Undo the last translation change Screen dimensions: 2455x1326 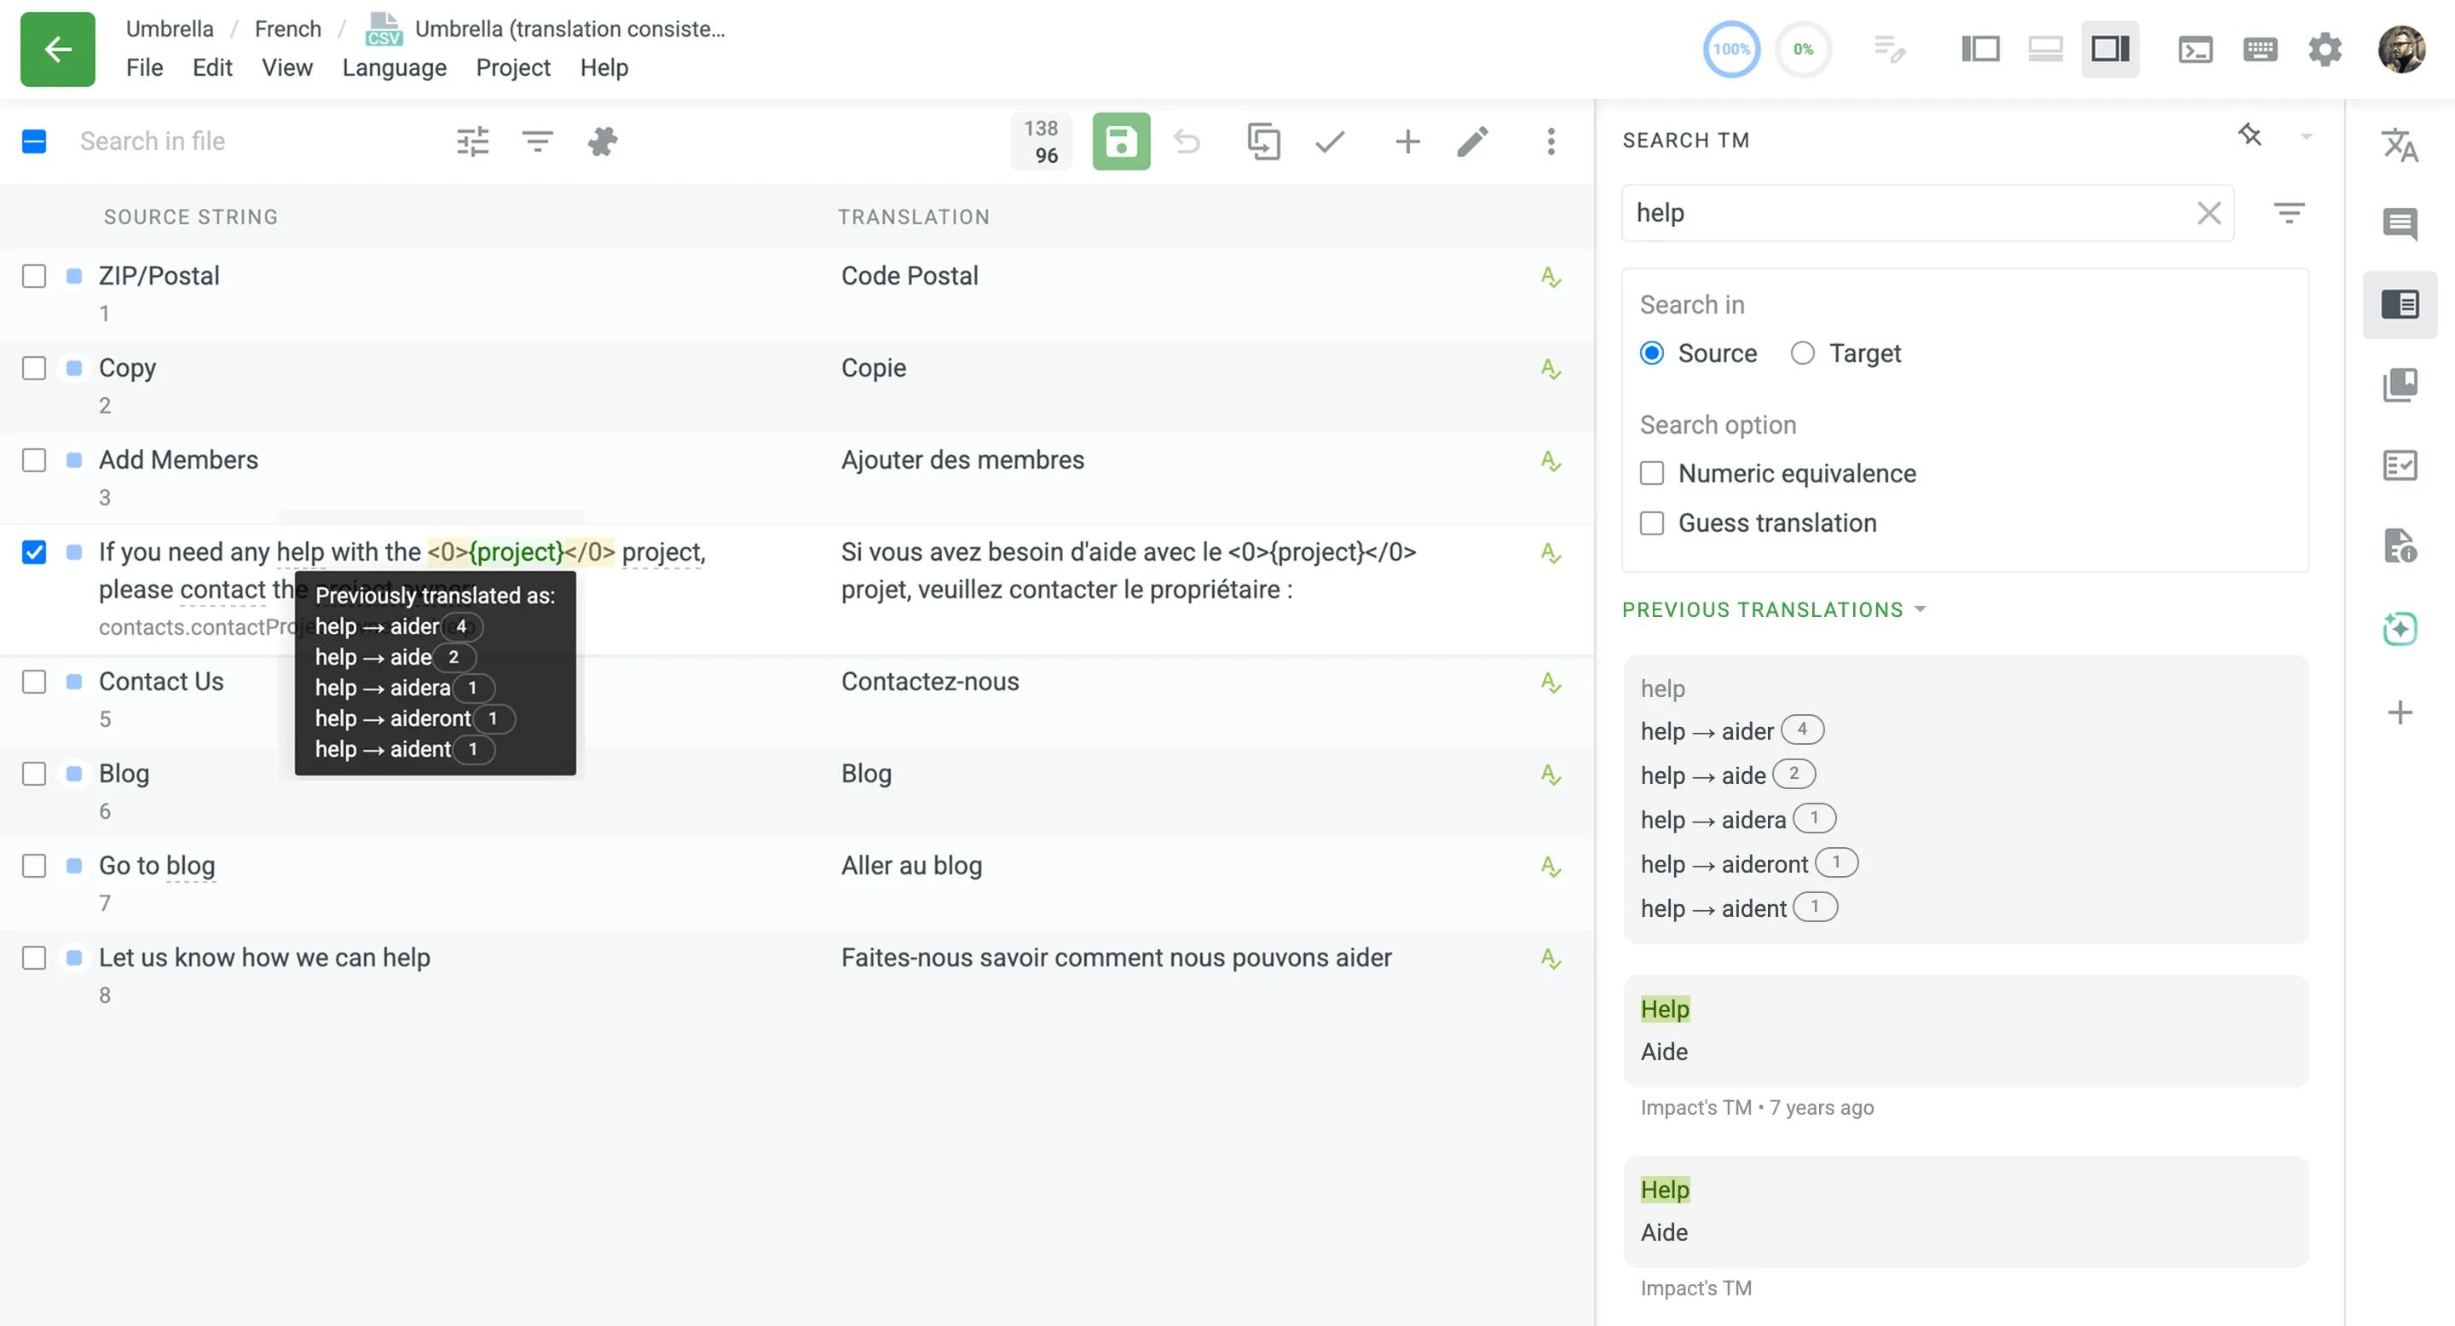coord(1187,141)
